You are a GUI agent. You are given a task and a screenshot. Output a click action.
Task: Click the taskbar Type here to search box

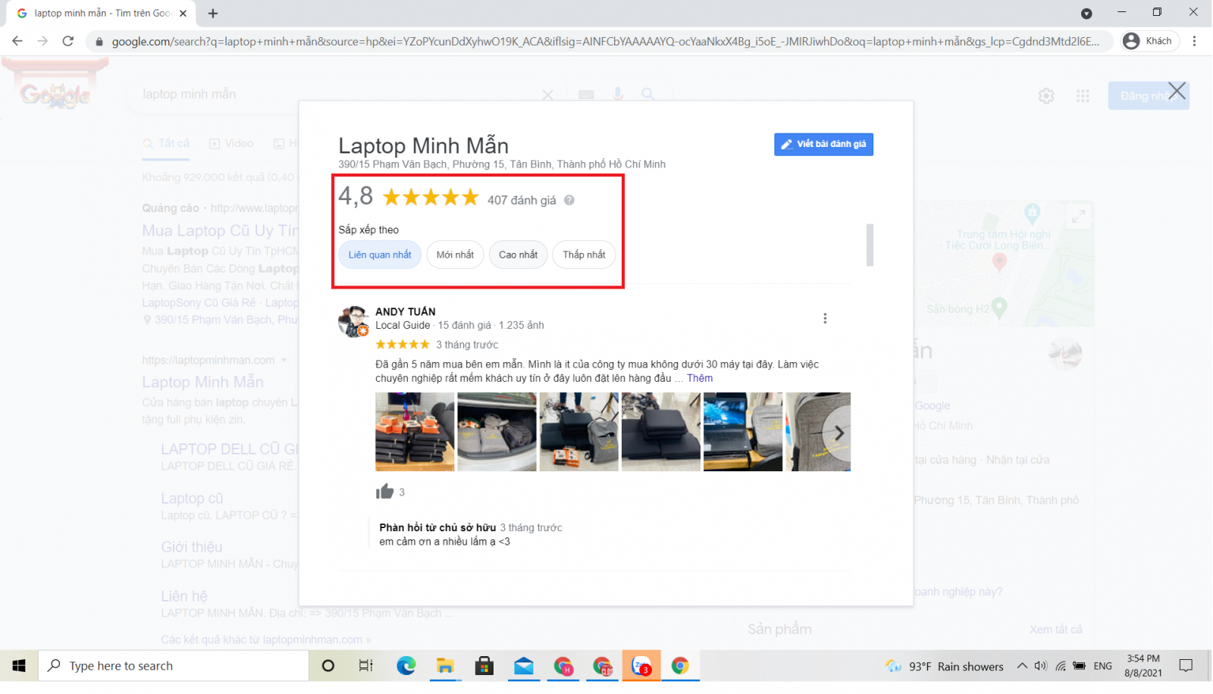coord(174,666)
